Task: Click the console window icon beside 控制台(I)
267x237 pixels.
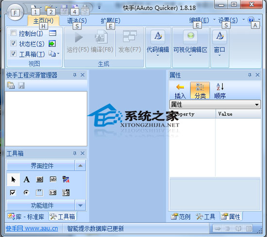Action: click(52, 33)
